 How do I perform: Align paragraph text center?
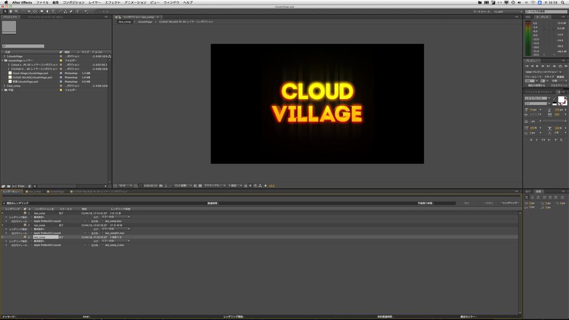[x=532, y=197]
